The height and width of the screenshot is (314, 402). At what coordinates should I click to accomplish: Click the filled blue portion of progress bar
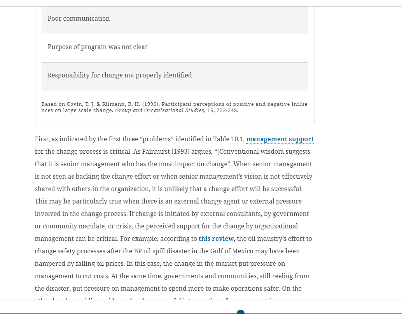[x=119, y=313]
